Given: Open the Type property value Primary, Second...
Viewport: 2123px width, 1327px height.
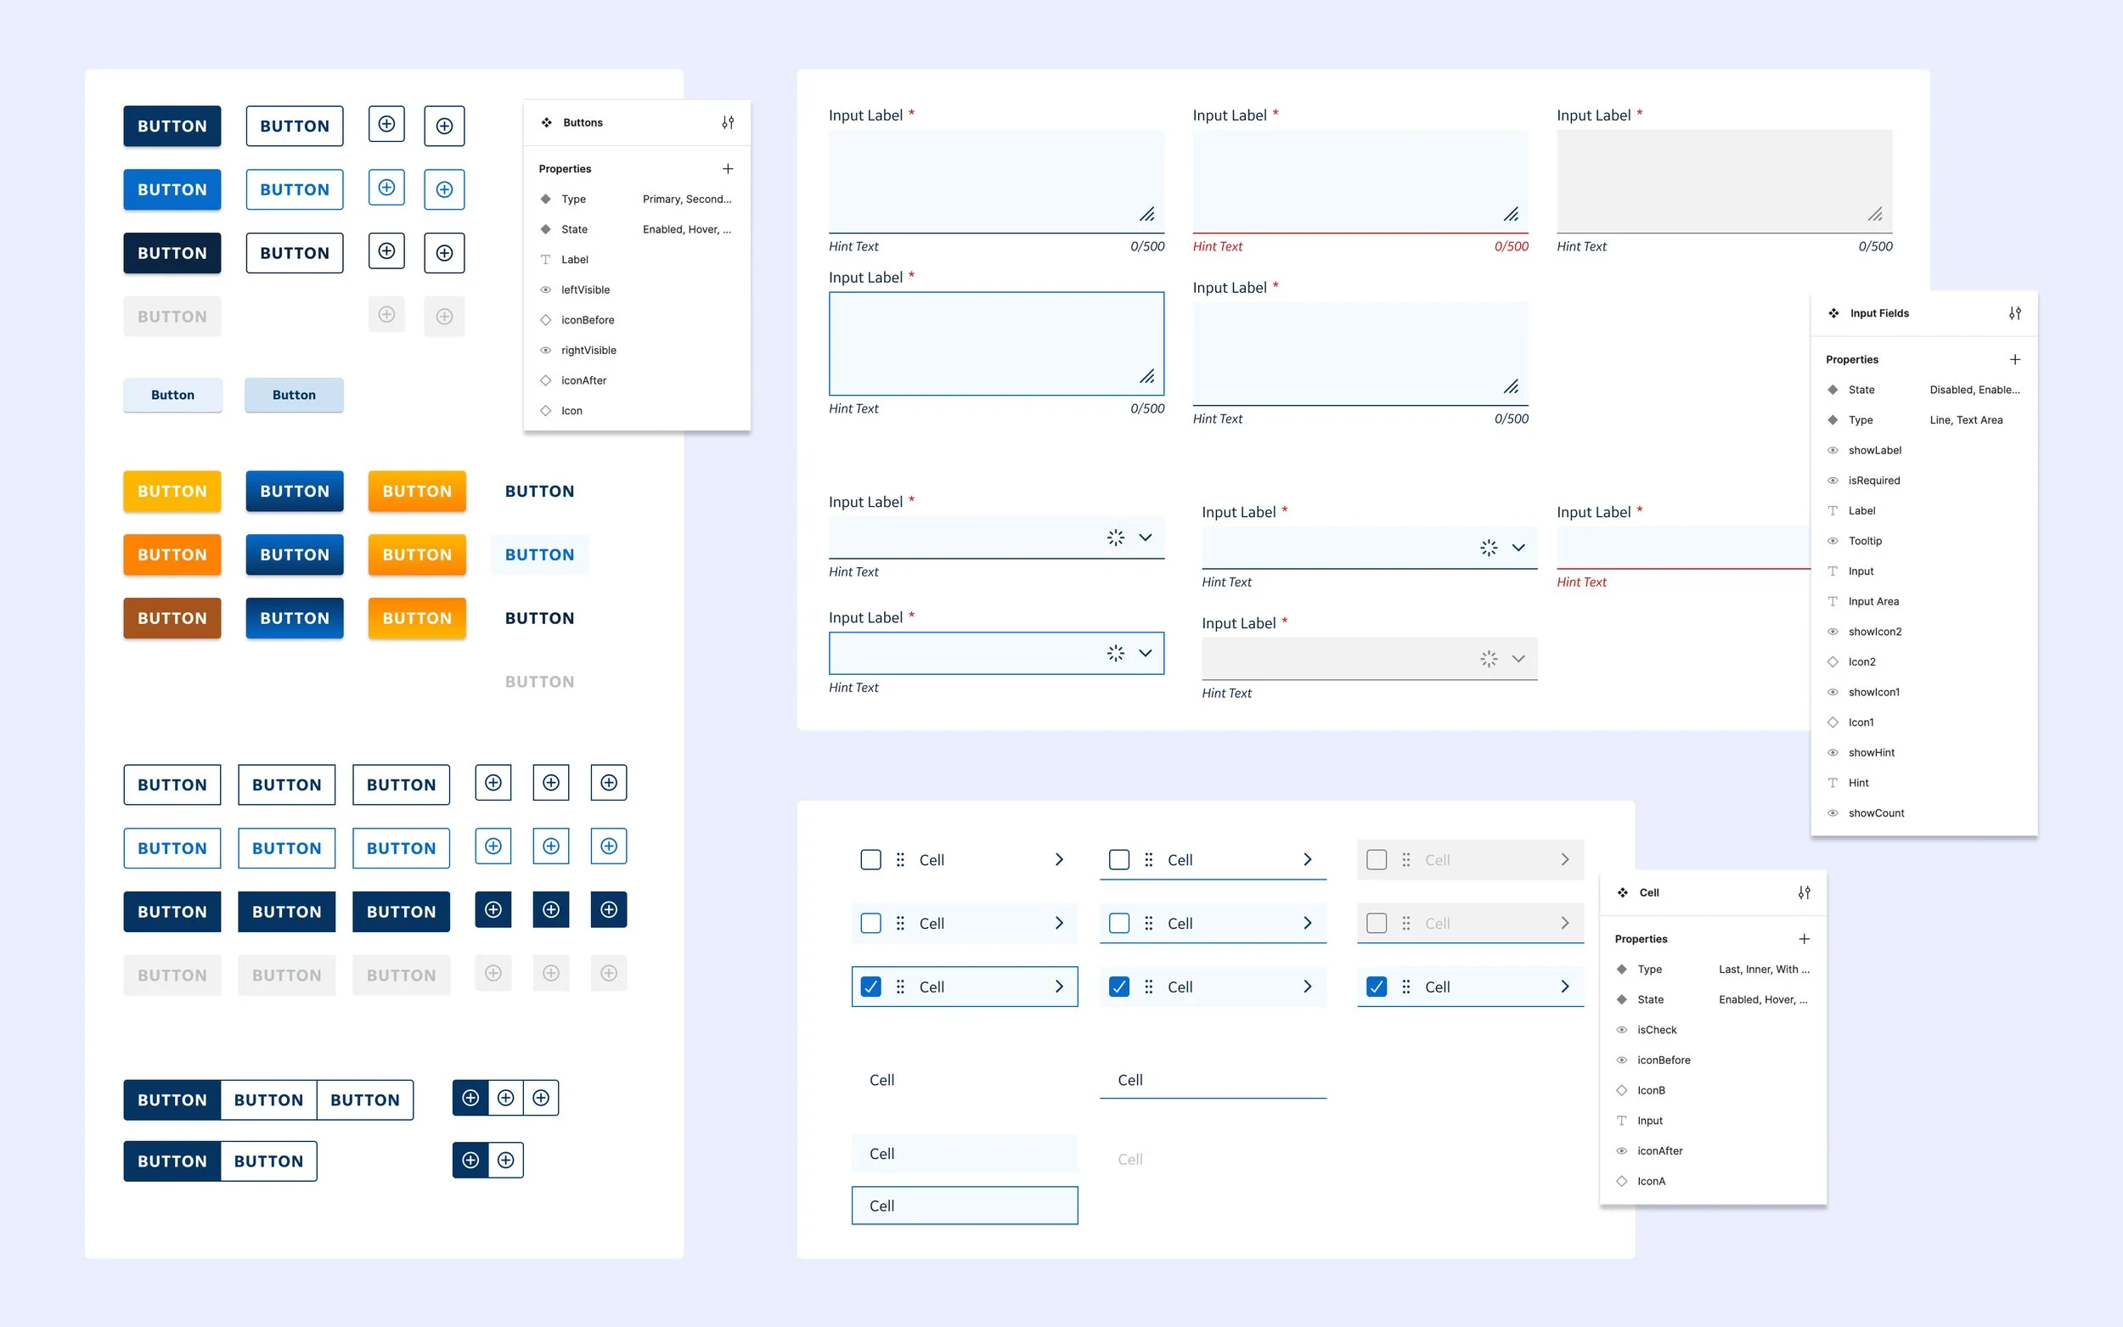Looking at the screenshot, I should click(686, 200).
